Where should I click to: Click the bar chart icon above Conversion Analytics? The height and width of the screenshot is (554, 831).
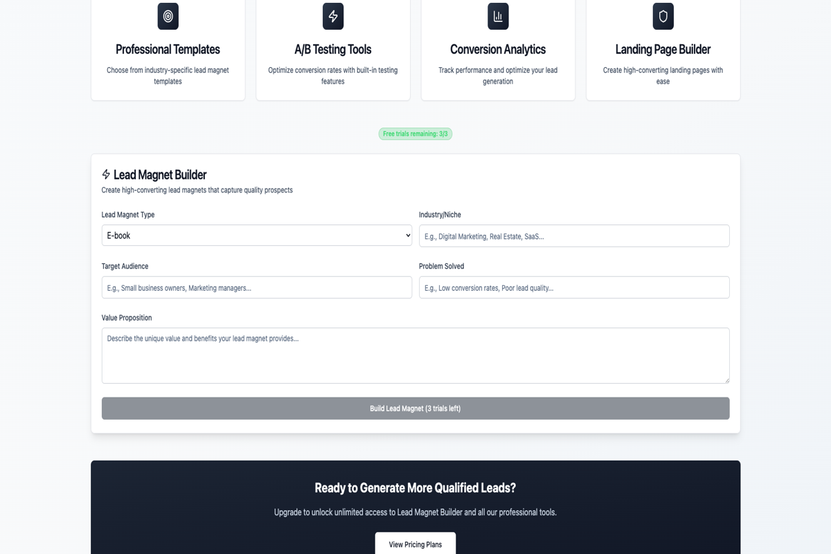(498, 16)
